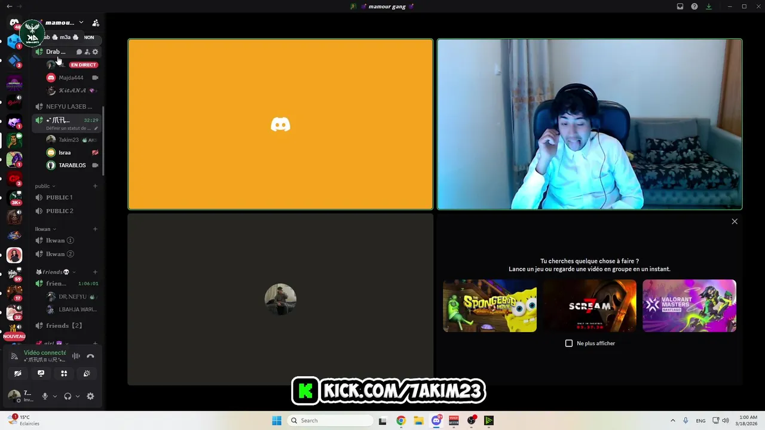
Task: Open the soundboard icon in voice panel
Action: pos(87,373)
